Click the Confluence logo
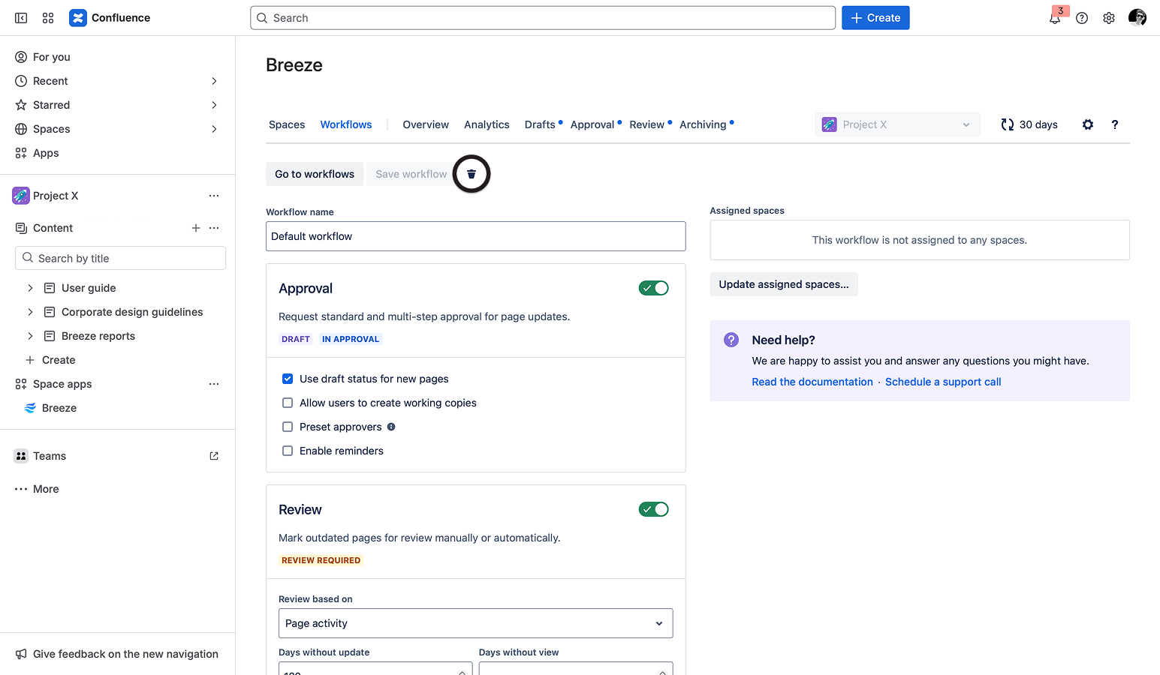 [x=78, y=17]
